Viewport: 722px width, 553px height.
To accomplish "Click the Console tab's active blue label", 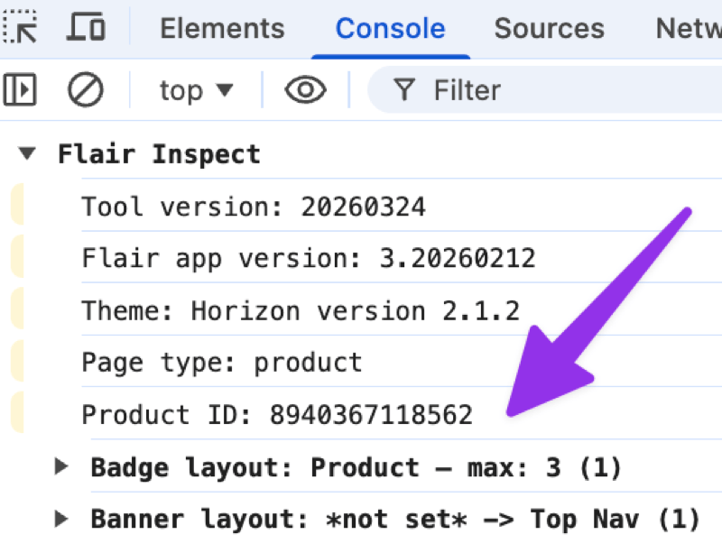I will click(x=390, y=28).
